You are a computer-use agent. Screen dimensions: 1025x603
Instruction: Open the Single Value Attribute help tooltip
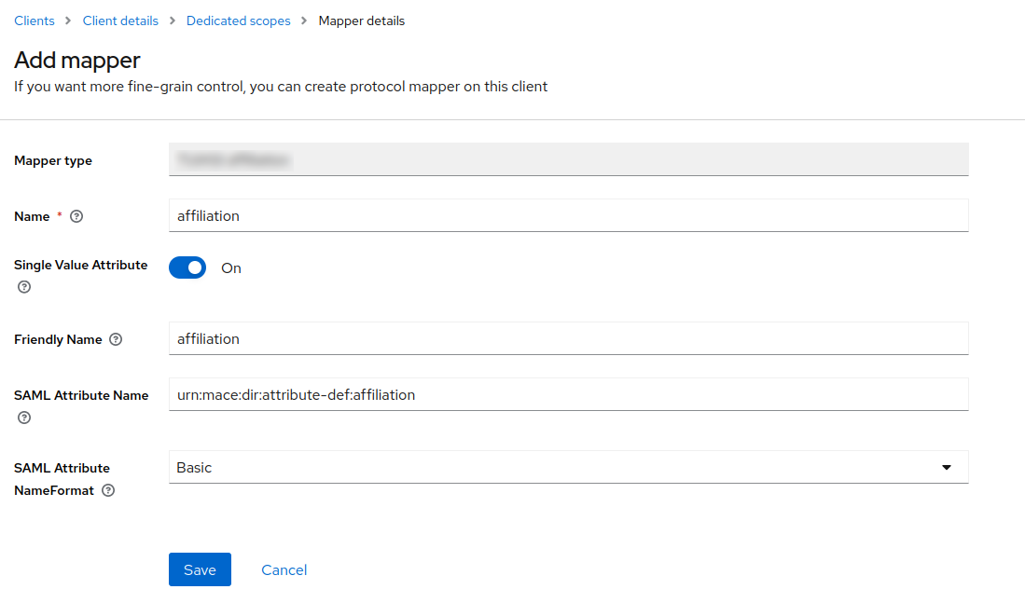pos(24,287)
